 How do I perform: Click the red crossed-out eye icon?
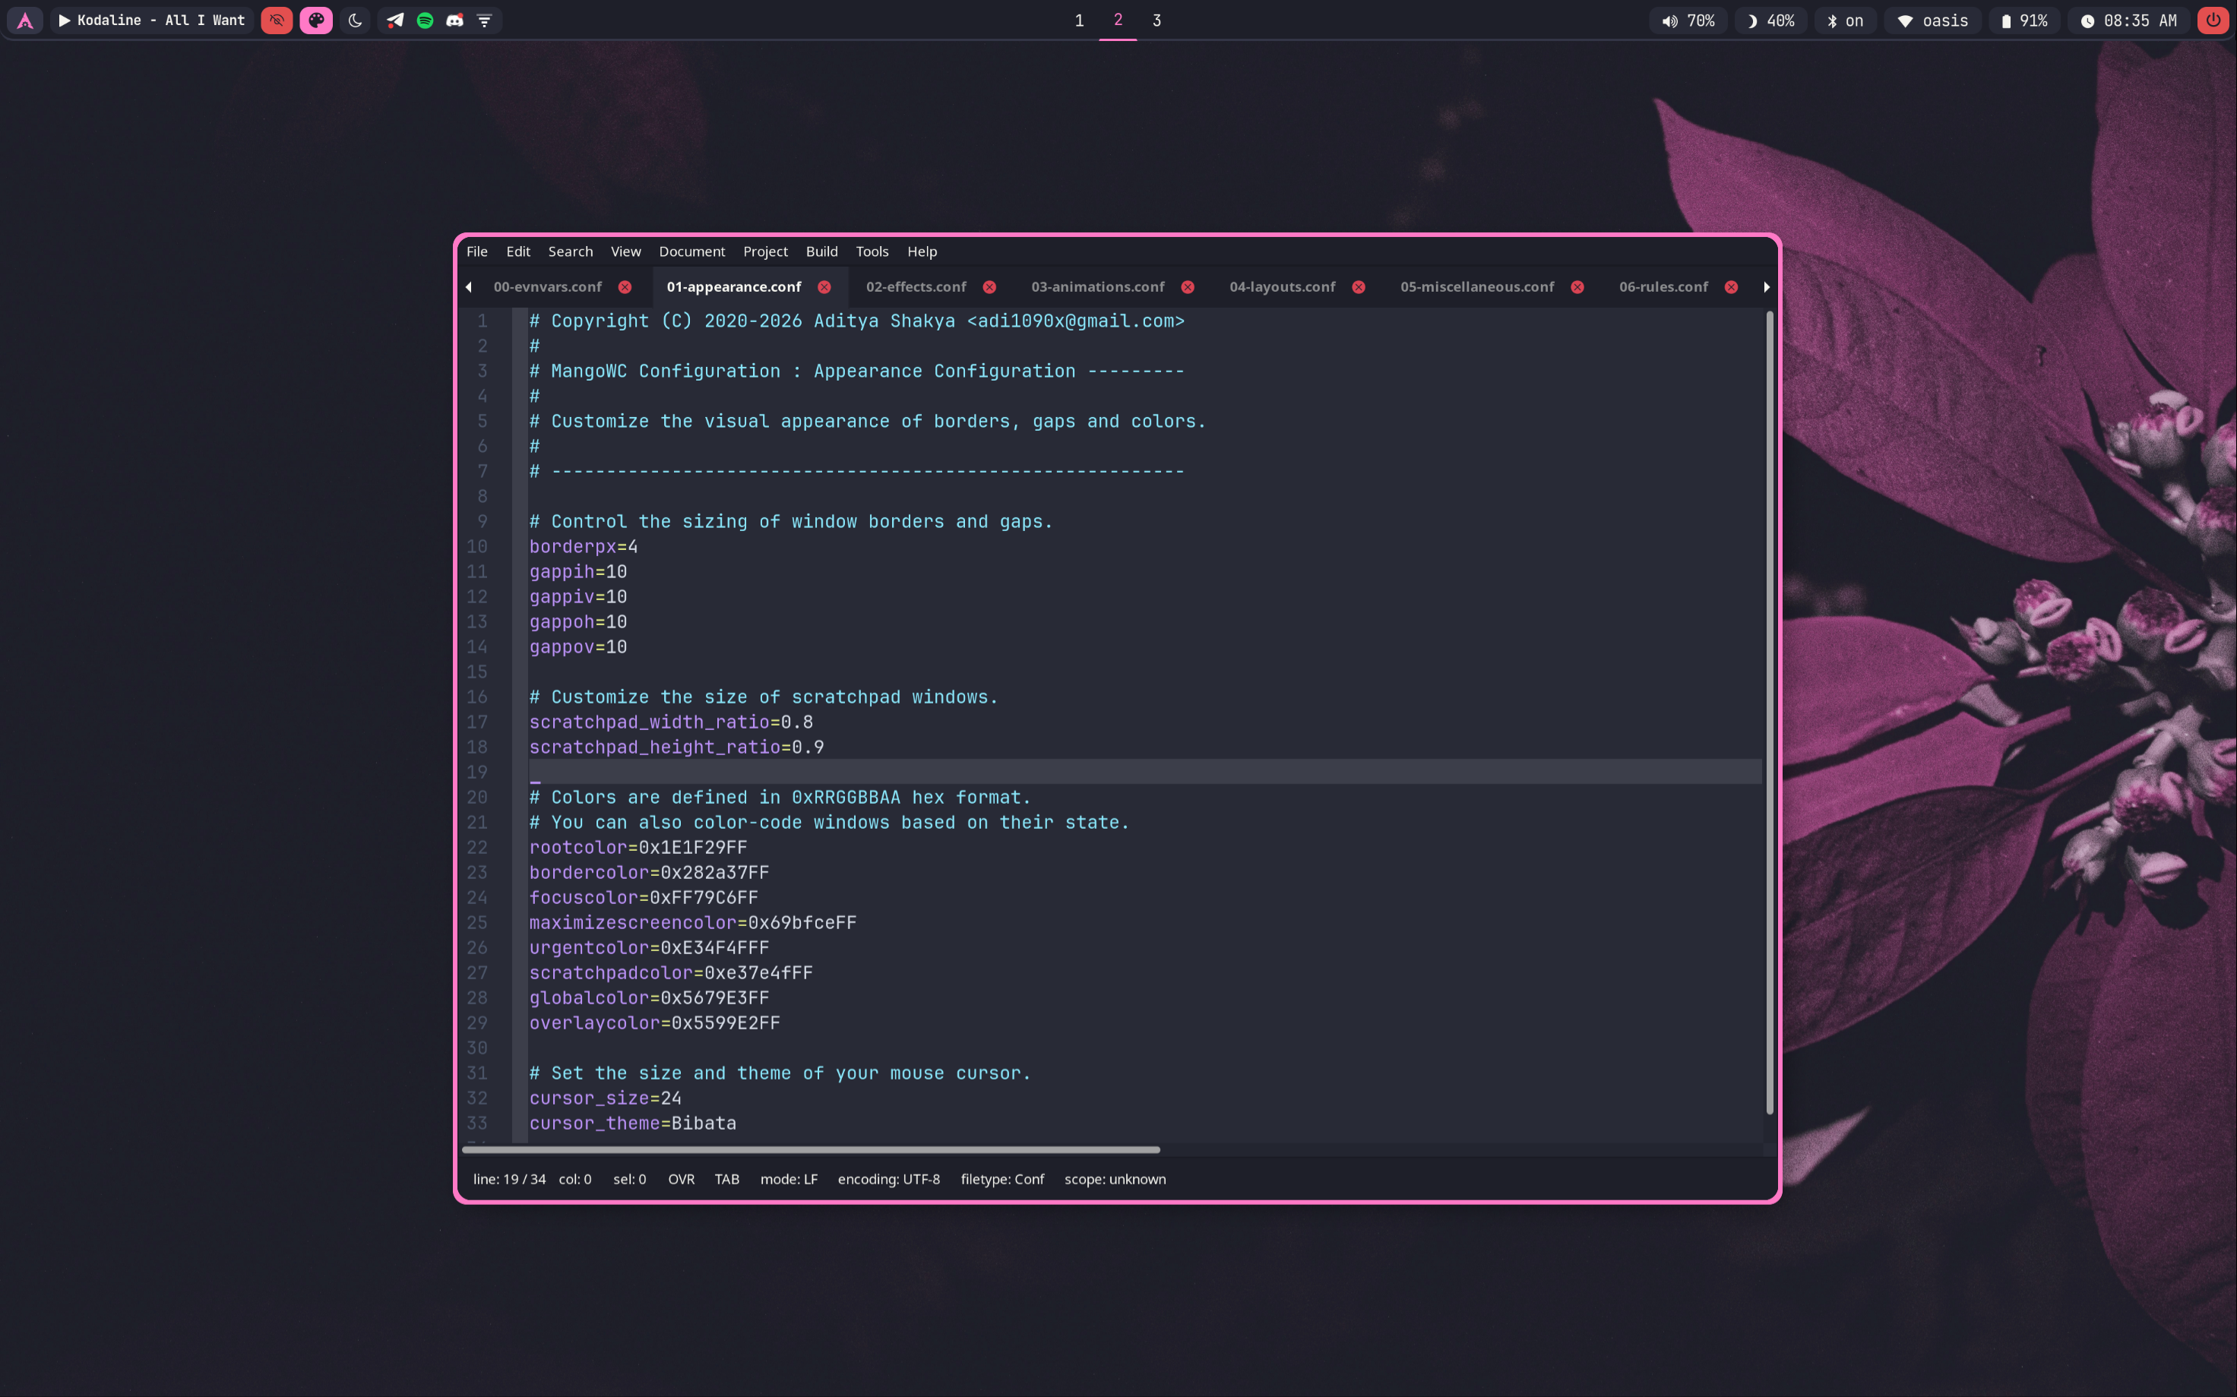[277, 21]
